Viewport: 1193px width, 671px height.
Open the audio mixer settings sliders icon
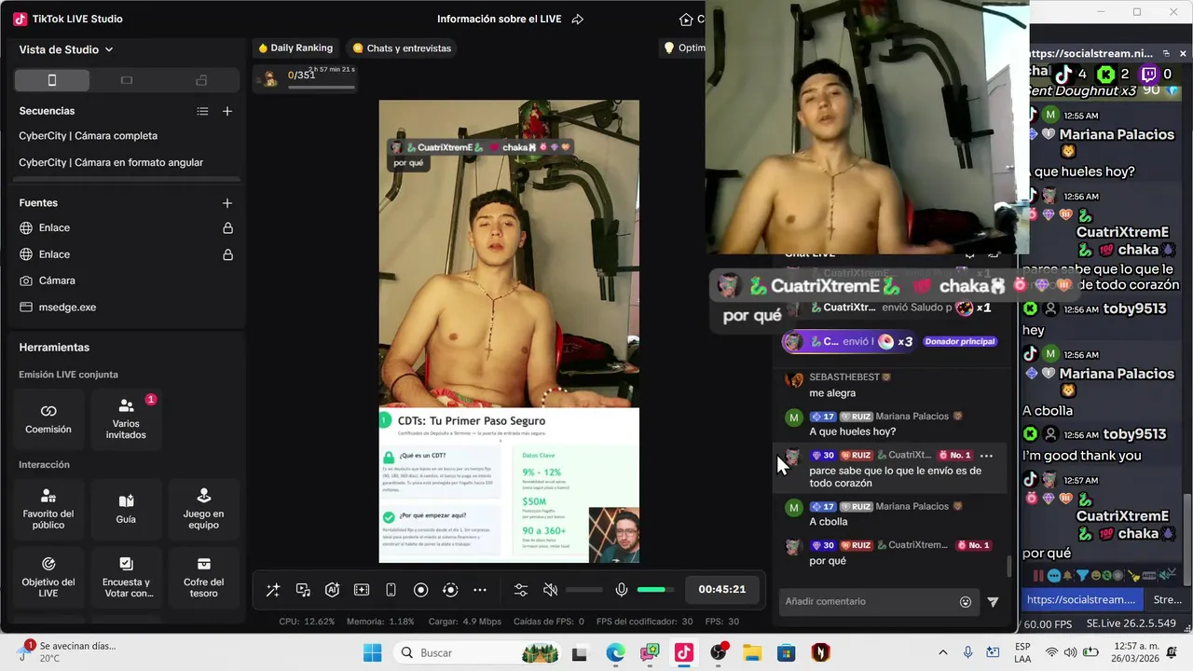(x=521, y=590)
